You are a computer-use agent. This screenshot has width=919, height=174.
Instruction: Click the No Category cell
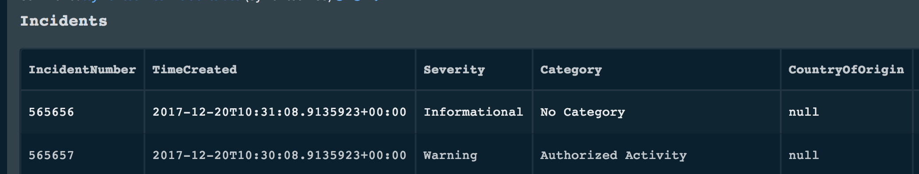pyautogui.click(x=583, y=112)
